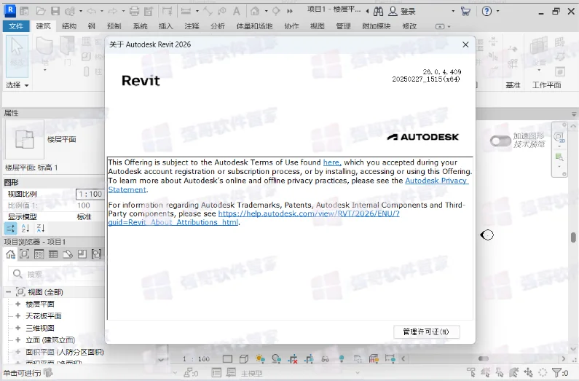
Task: Click the Text tool A icon
Action: pos(236,12)
